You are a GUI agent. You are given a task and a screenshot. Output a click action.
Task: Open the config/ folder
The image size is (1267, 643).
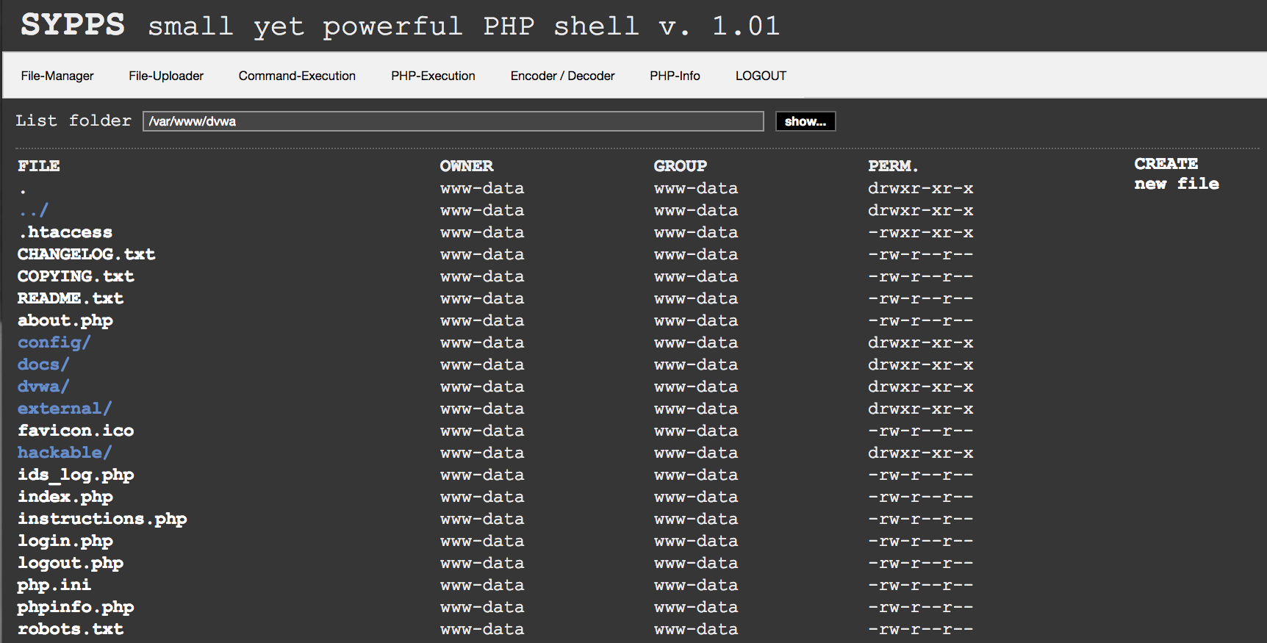point(54,342)
